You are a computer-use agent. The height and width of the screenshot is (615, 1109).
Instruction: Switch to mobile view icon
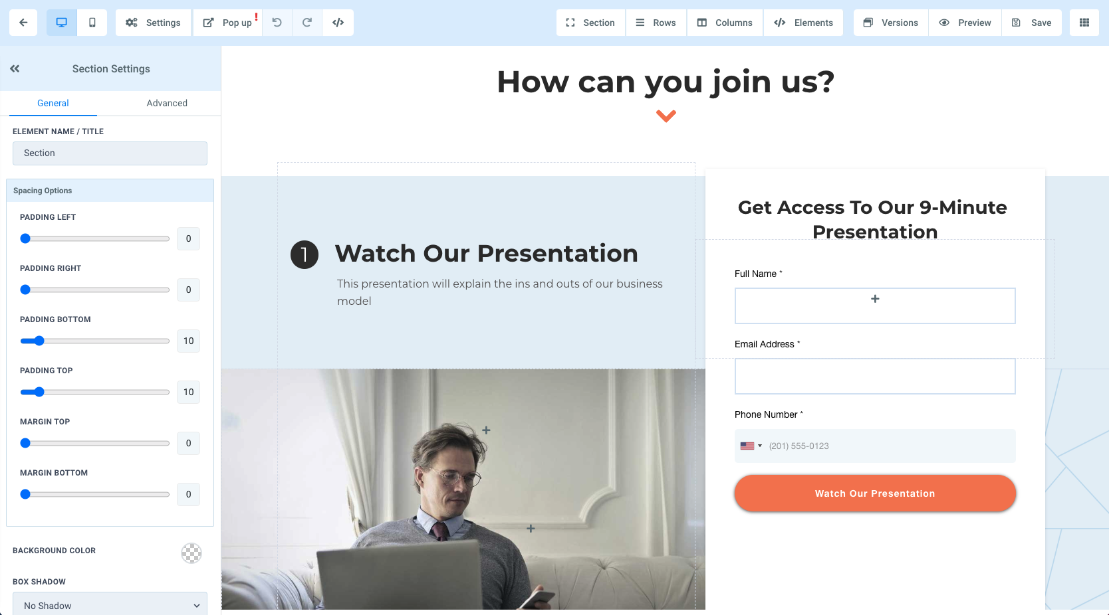(x=92, y=23)
